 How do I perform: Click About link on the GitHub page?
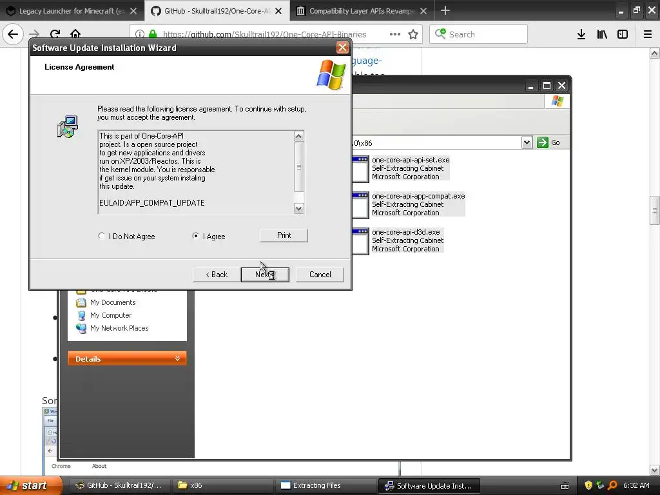99,466
